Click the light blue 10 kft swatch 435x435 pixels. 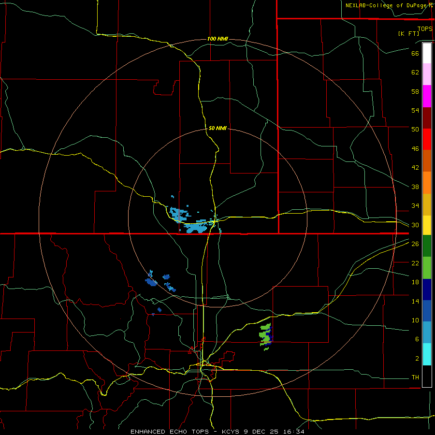pos(427,333)
